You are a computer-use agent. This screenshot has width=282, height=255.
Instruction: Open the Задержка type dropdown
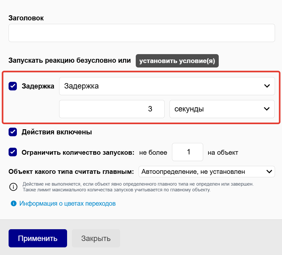[x=167, y=86]
